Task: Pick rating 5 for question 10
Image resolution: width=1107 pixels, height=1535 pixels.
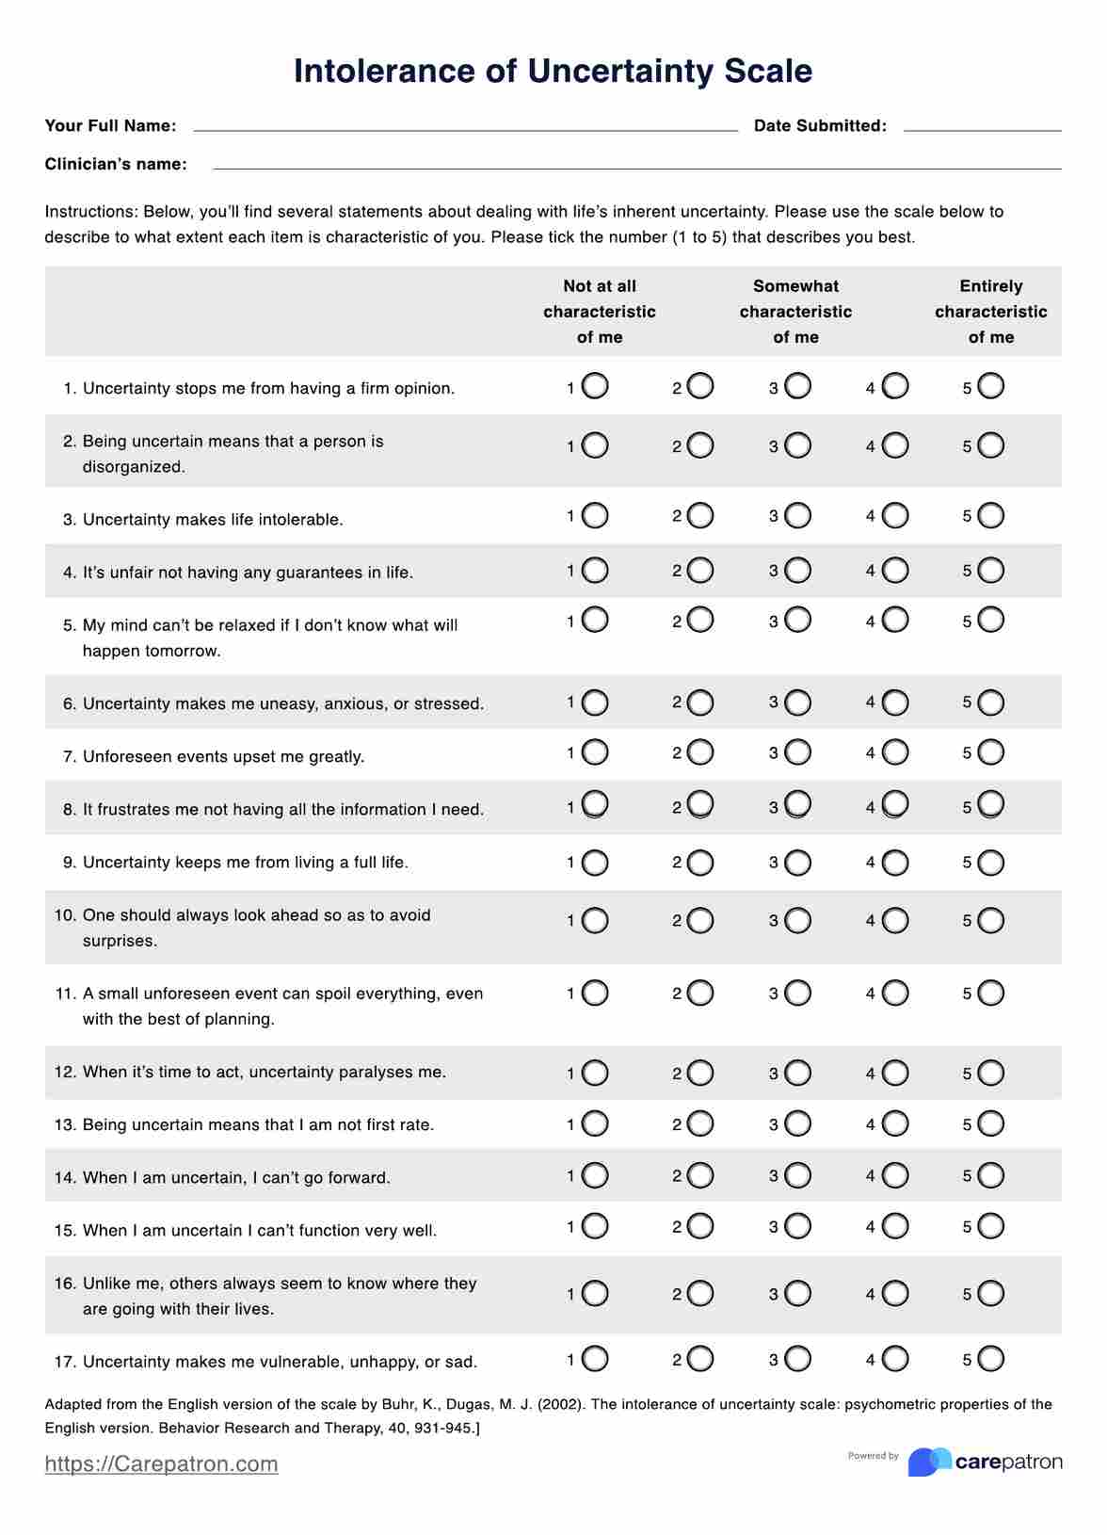Action: pos(990,920)
